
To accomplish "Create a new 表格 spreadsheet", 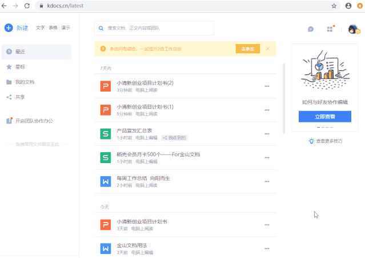I will point(53,27).
